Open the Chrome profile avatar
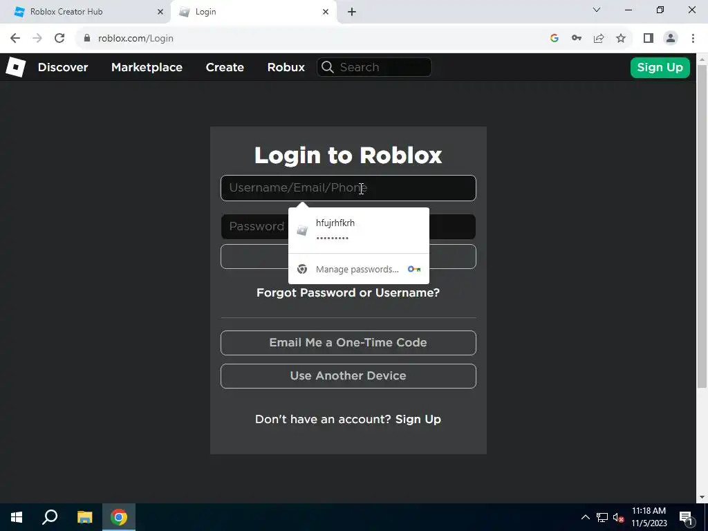The image size is (708, 531). (x=671, y=39)
